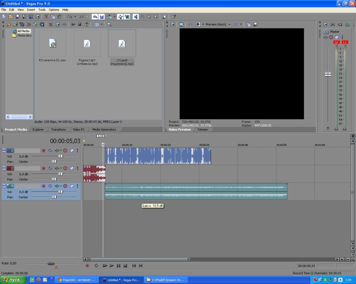The height and width of the screenshot is (284, 356).
Task: Click the What's This help icon
Action: (174, 17)
